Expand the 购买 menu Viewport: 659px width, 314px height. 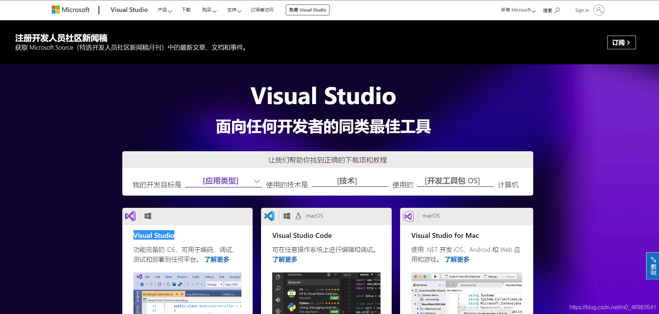click(209, 10)
